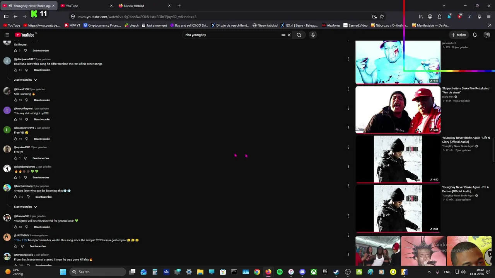Like the "YoungBoy will be remembered" comment
495x278 pixels.
point(15,227)
